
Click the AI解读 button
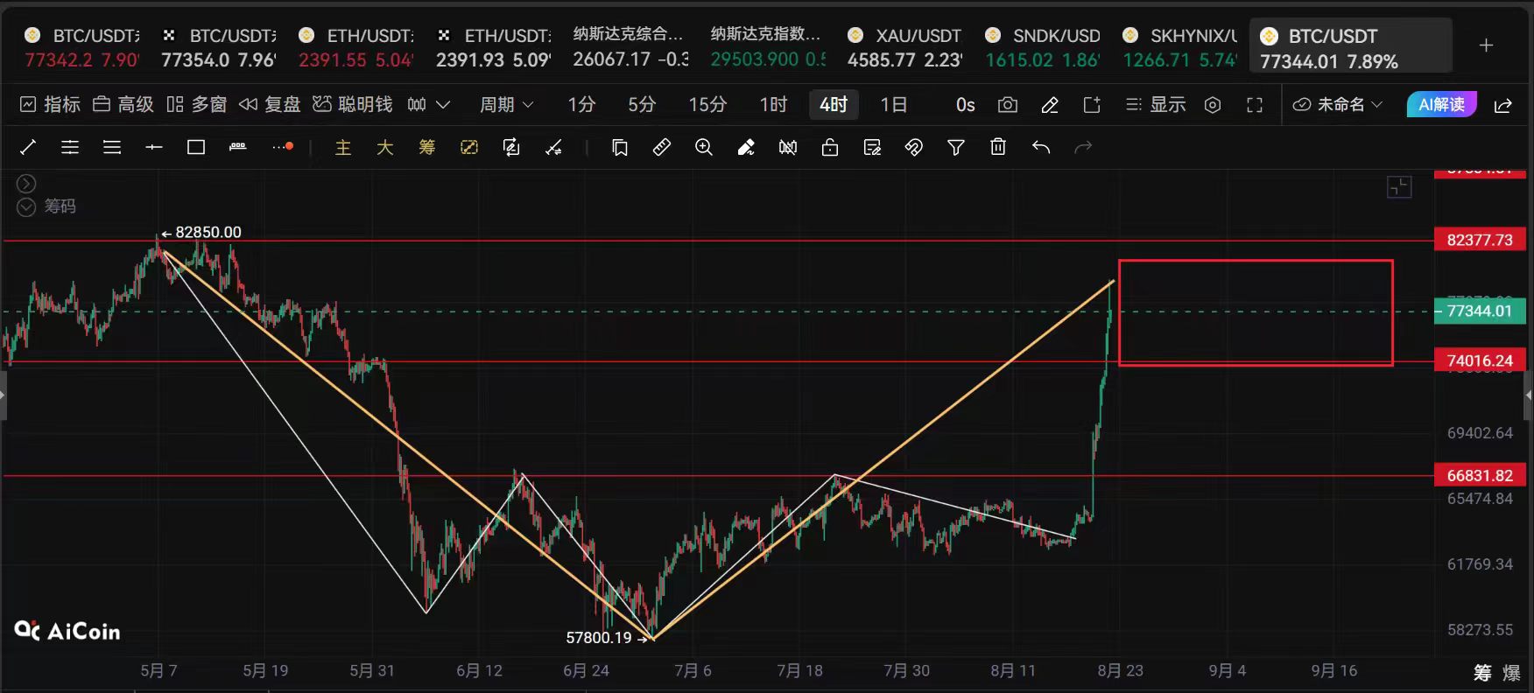pyautogui.click(x=1441, y=105)
